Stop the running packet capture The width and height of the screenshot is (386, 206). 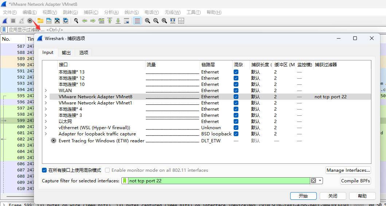point(13,21)
